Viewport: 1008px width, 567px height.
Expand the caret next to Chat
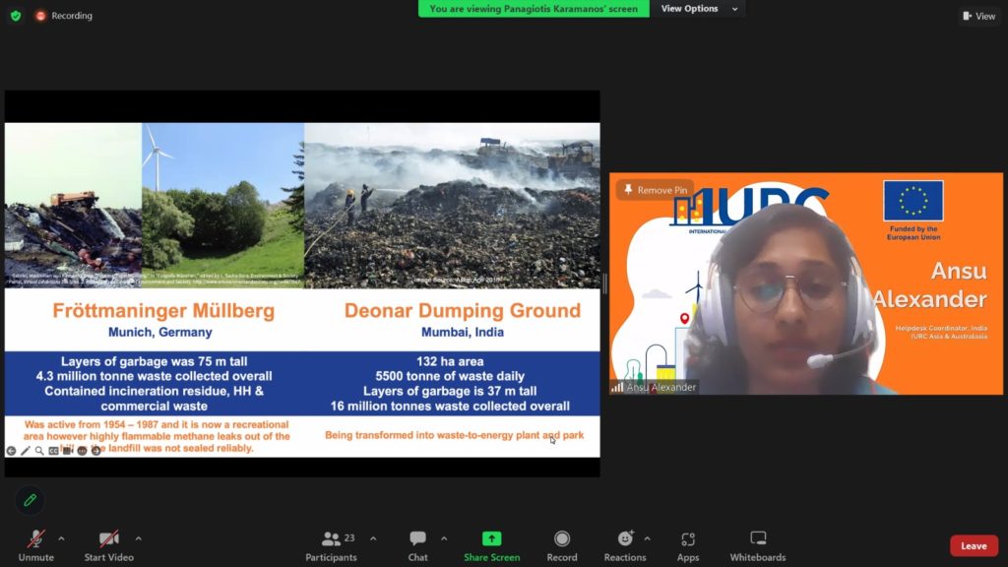[x=444, y=538]
